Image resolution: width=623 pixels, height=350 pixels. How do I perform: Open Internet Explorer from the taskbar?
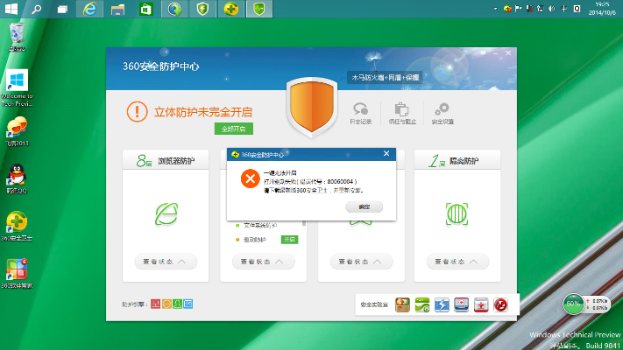pos(89,9)
